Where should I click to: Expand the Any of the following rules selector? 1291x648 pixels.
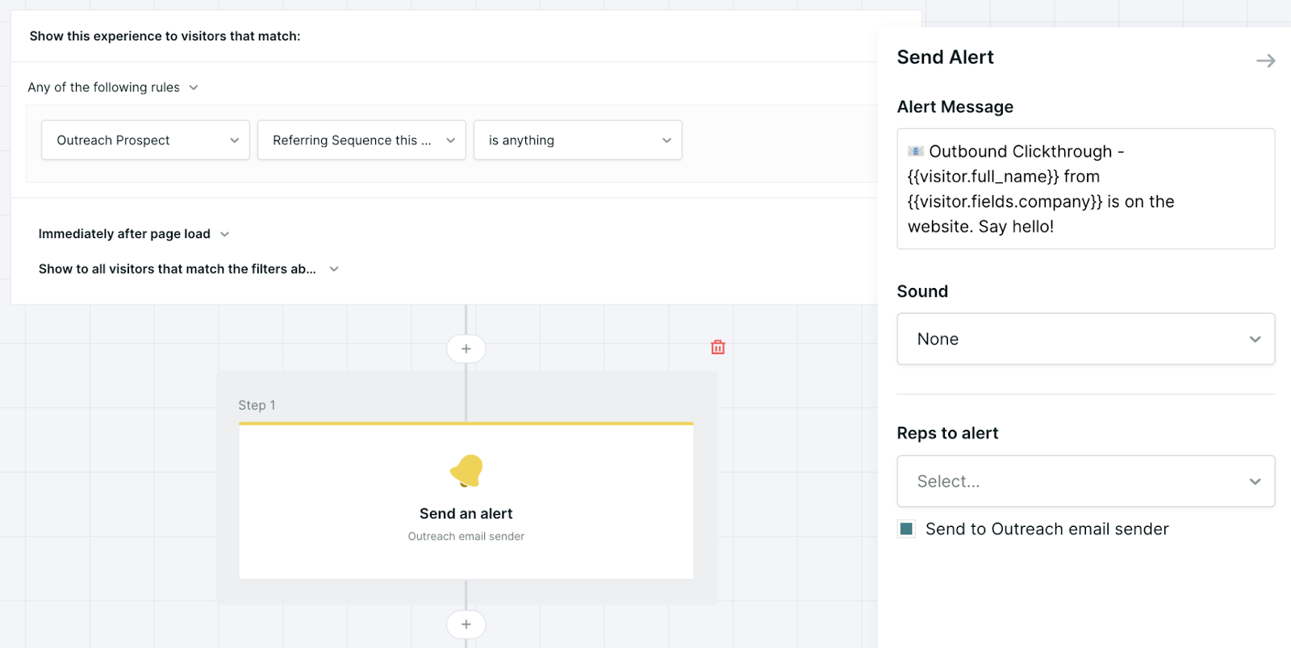pos(113,87)
